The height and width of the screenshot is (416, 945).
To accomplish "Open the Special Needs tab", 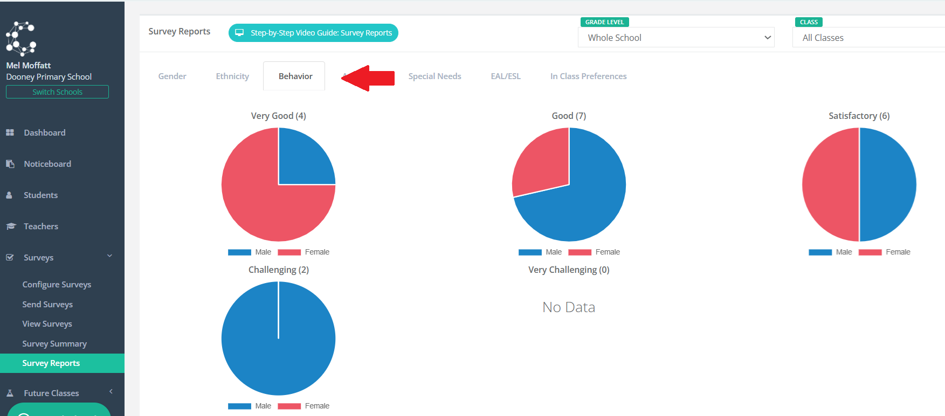I will 434,76.
